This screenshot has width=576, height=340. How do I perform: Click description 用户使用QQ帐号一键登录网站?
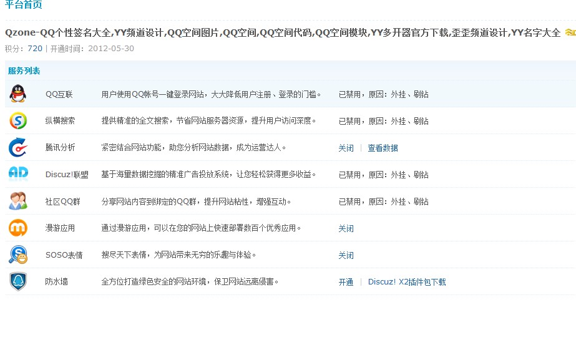tap(211, 94)
